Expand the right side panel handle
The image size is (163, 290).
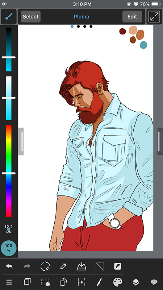click(160, 141)
